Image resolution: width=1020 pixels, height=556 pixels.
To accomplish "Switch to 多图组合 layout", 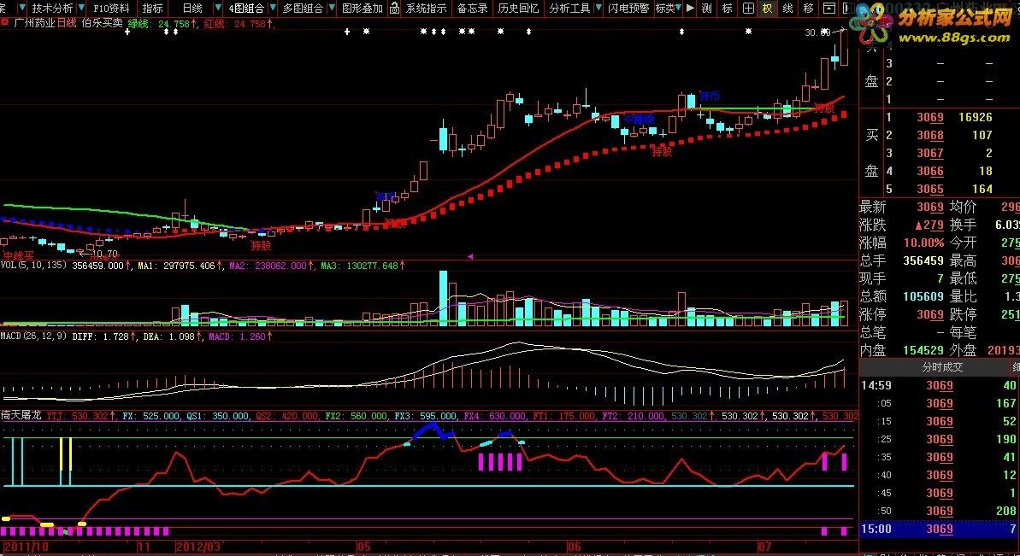I will click(x=303, y=9).
